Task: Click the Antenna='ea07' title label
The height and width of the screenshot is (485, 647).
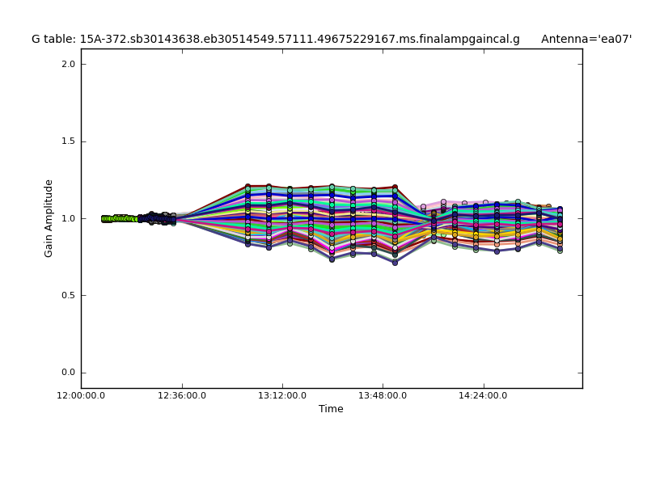Action: tap(586, 39)
